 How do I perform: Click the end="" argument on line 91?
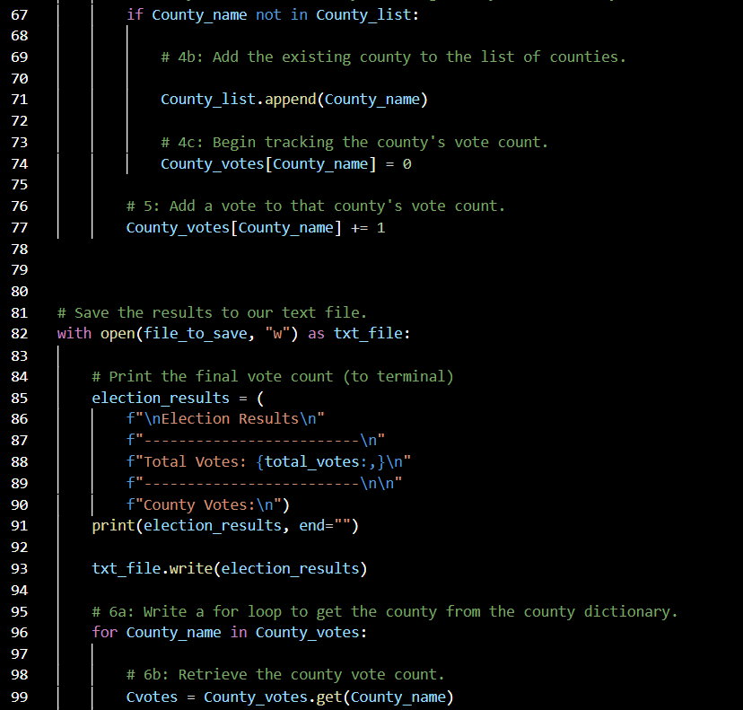pos(323,525)
